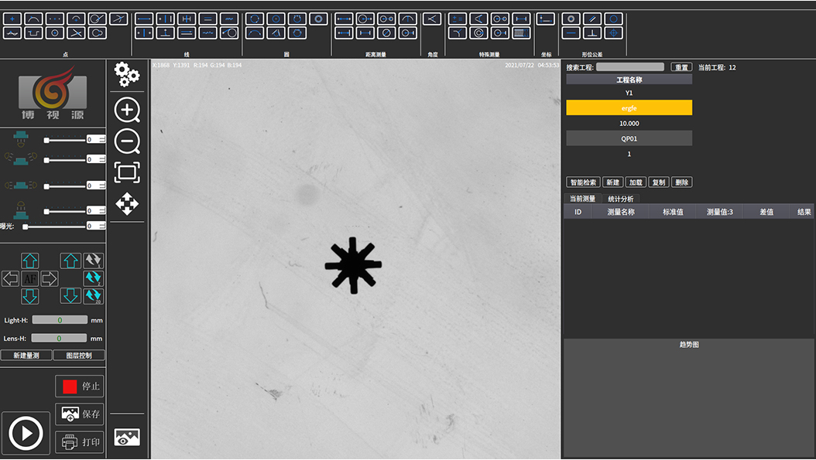Select the arc tool in circle group
The width and height of the screenshot is (816, 460).
pyautogui.click(x=255, y=32)
